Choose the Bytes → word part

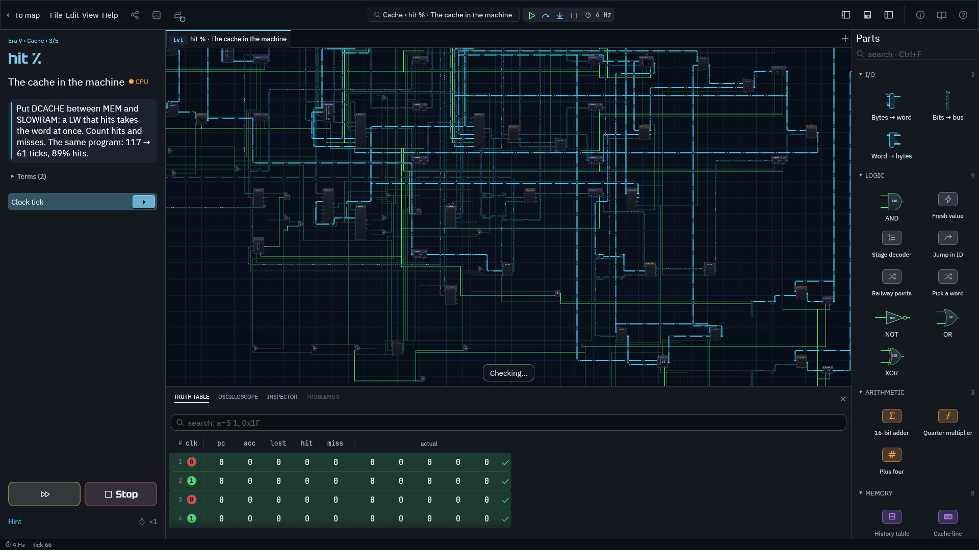point(891,106)
